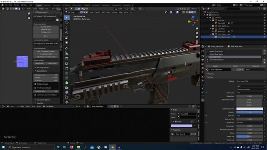Select the Smooth tool
Viewport: 267px width, 150px height.
pos(67,92)
